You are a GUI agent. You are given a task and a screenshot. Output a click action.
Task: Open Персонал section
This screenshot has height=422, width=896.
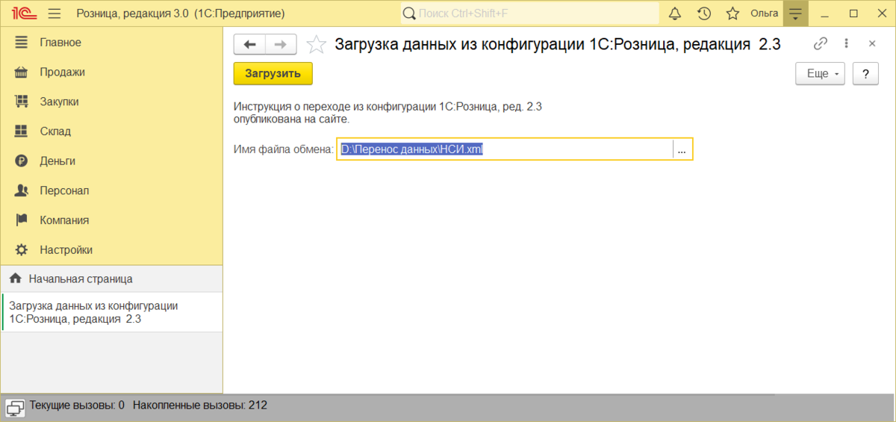[x=111, y=190]
